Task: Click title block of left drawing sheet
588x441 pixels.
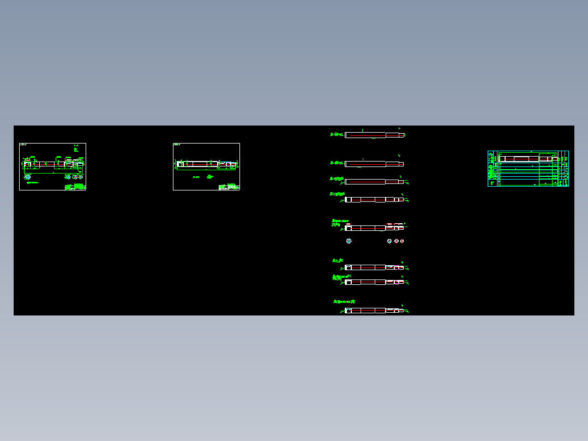Action: pyautogui.click(x=75, y=187)
